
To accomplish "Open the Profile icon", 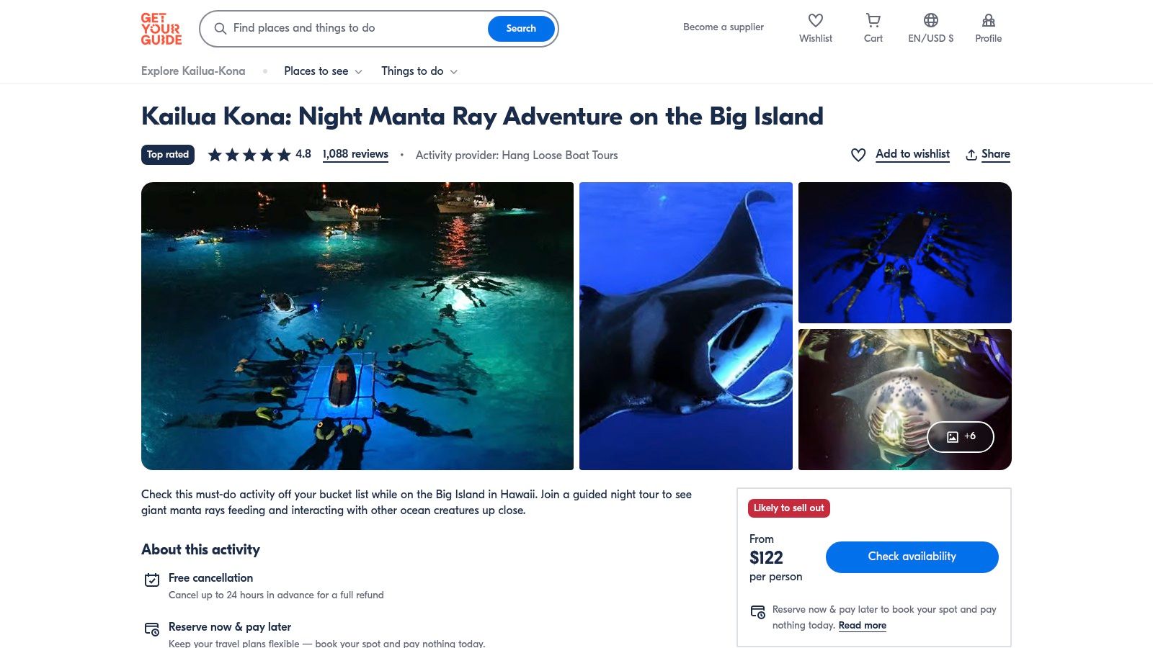I will 988,21.
